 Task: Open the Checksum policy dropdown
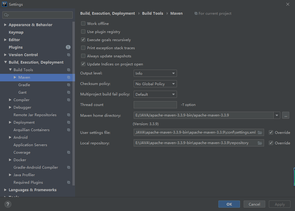point(155,84)
